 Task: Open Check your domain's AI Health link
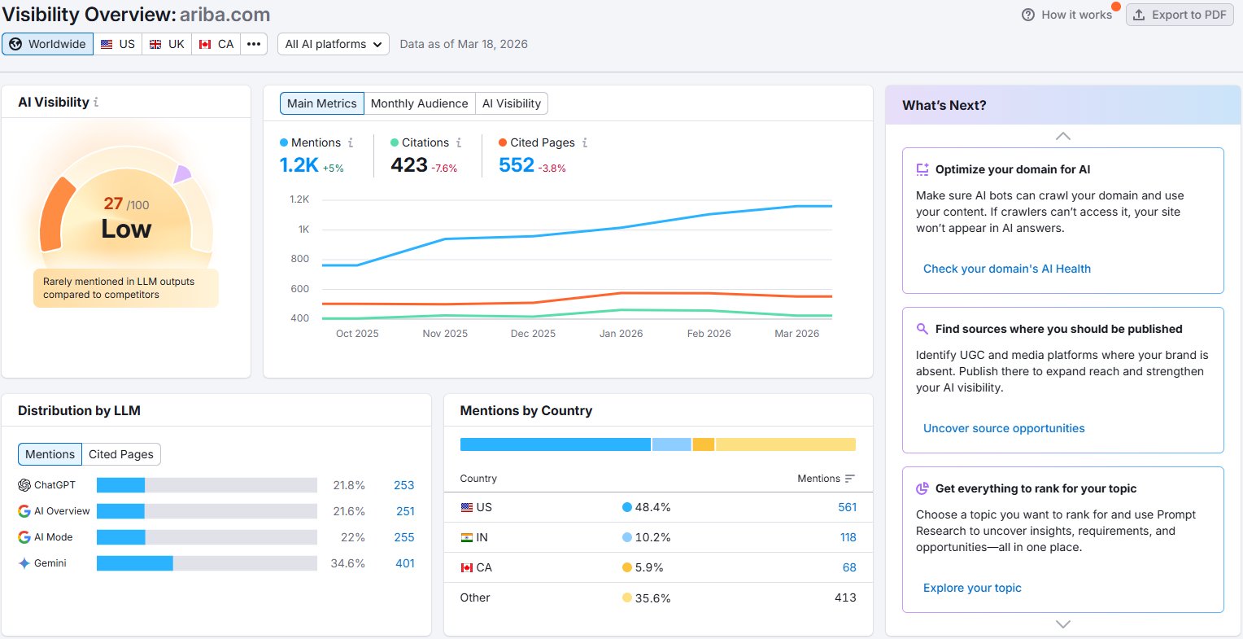tap(1007, 269)
